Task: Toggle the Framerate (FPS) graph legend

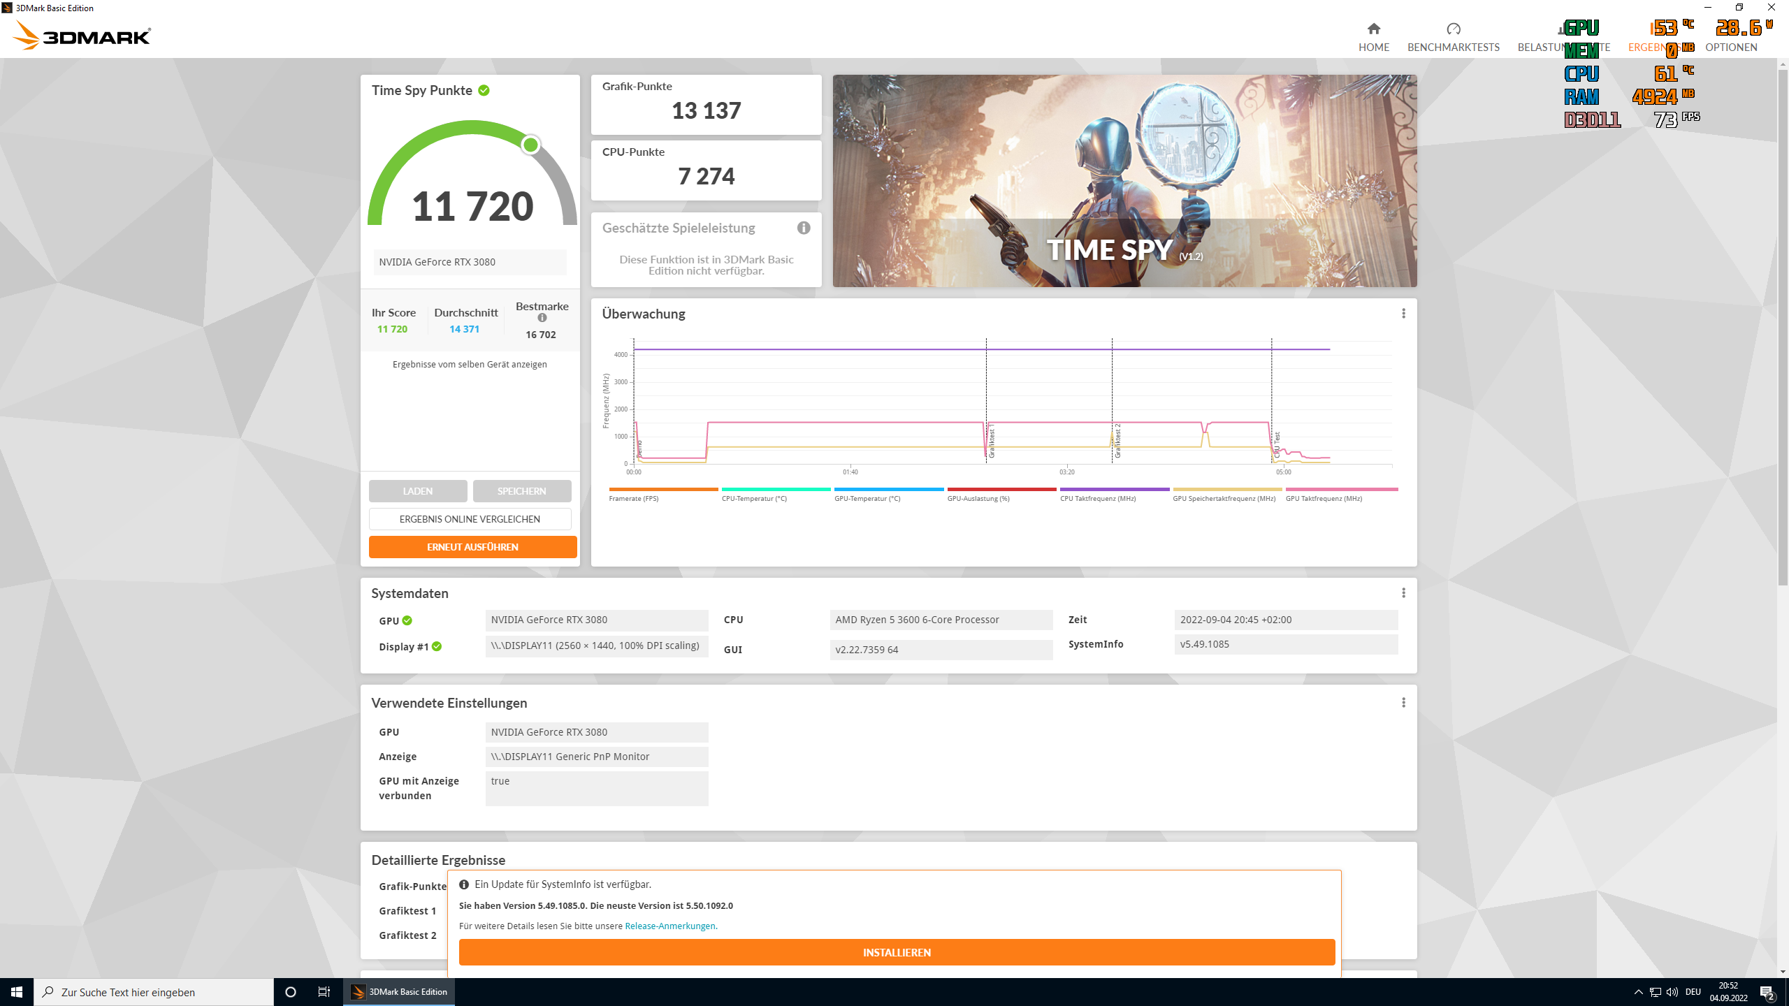Action: 633,498
